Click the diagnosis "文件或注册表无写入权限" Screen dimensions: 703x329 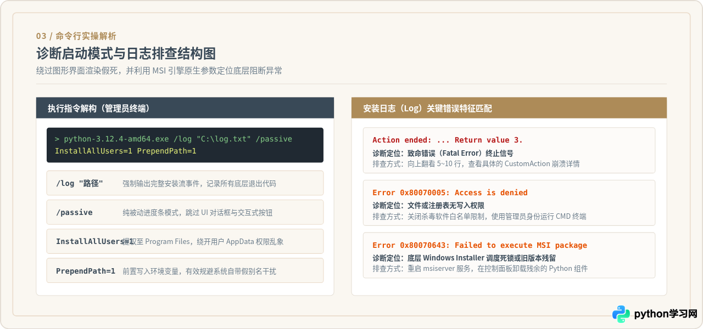point(428,206)
